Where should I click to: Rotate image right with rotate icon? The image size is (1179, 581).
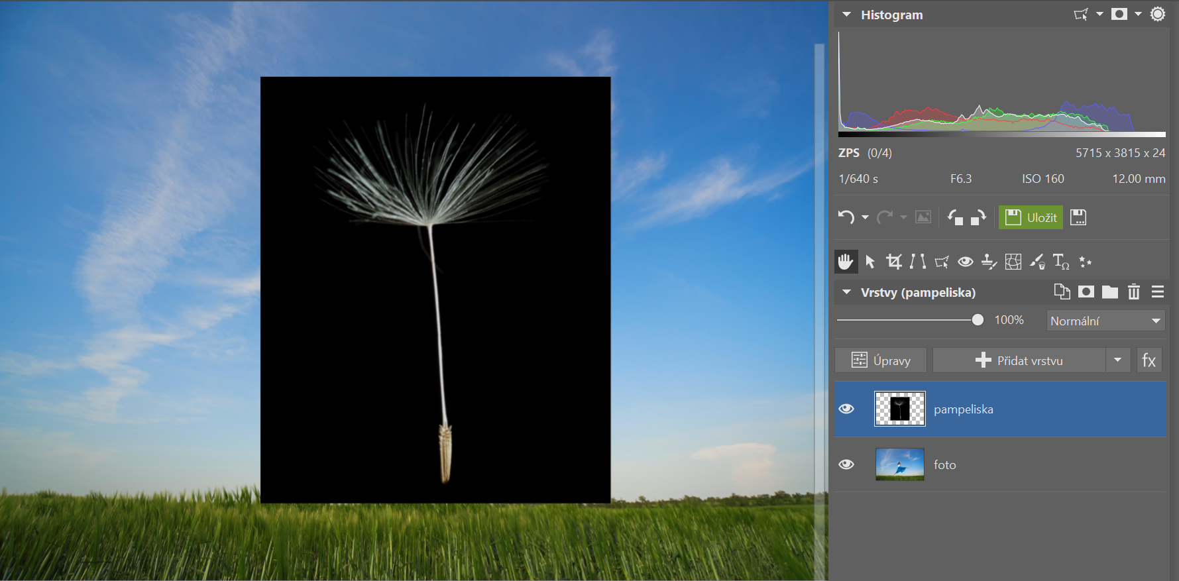pos(979,217)
